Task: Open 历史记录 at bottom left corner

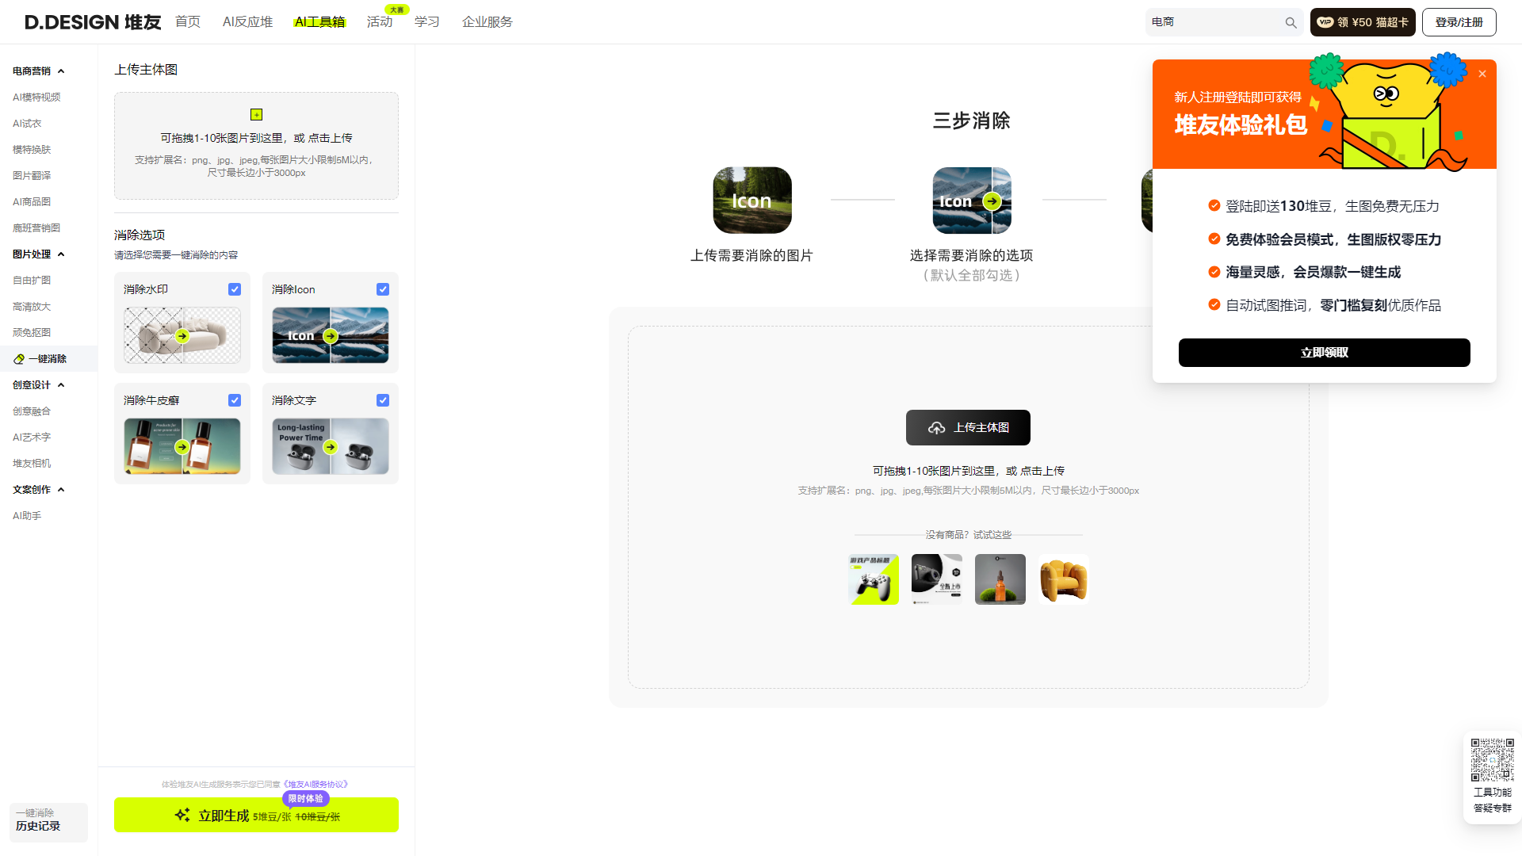Action: click(x=48, y=824)
